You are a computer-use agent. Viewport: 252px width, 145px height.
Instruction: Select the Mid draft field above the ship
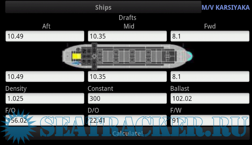pyautogui.click(x=127, y=36)
